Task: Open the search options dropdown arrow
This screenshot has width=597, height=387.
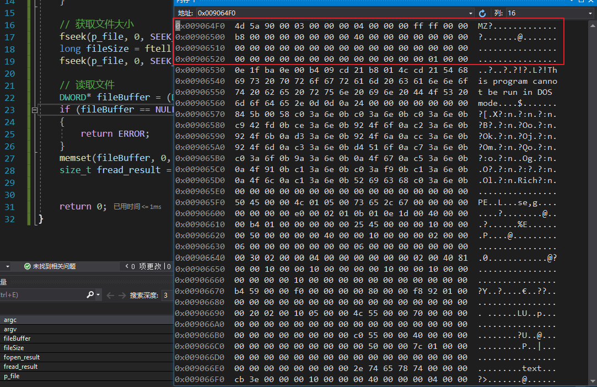Action: 99,295
